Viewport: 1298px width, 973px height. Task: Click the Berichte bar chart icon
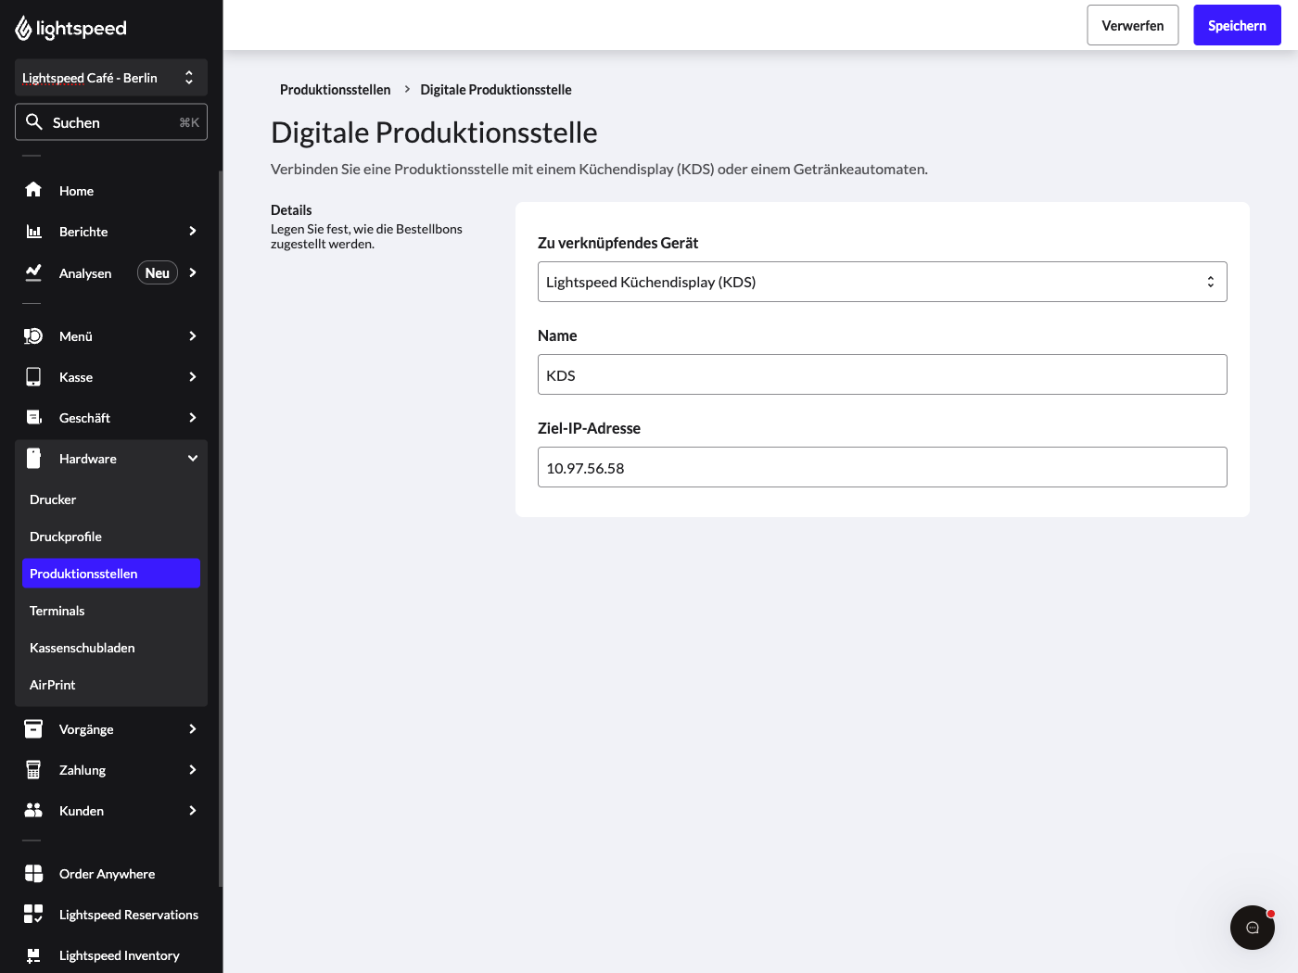click(x=33, y=231)
